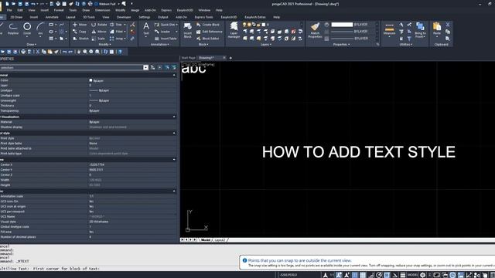Screen dimensions: 495x278
Task: Click the Copy tool in Modify panel
Action: coord(80,32)
